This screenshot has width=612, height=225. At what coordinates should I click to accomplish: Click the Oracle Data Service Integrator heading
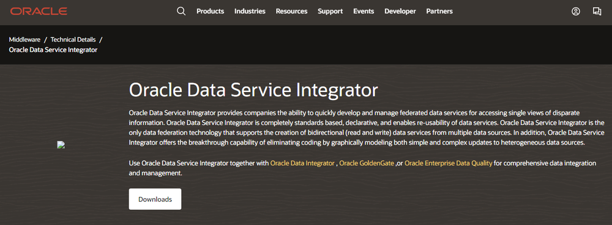click(253, 90)
